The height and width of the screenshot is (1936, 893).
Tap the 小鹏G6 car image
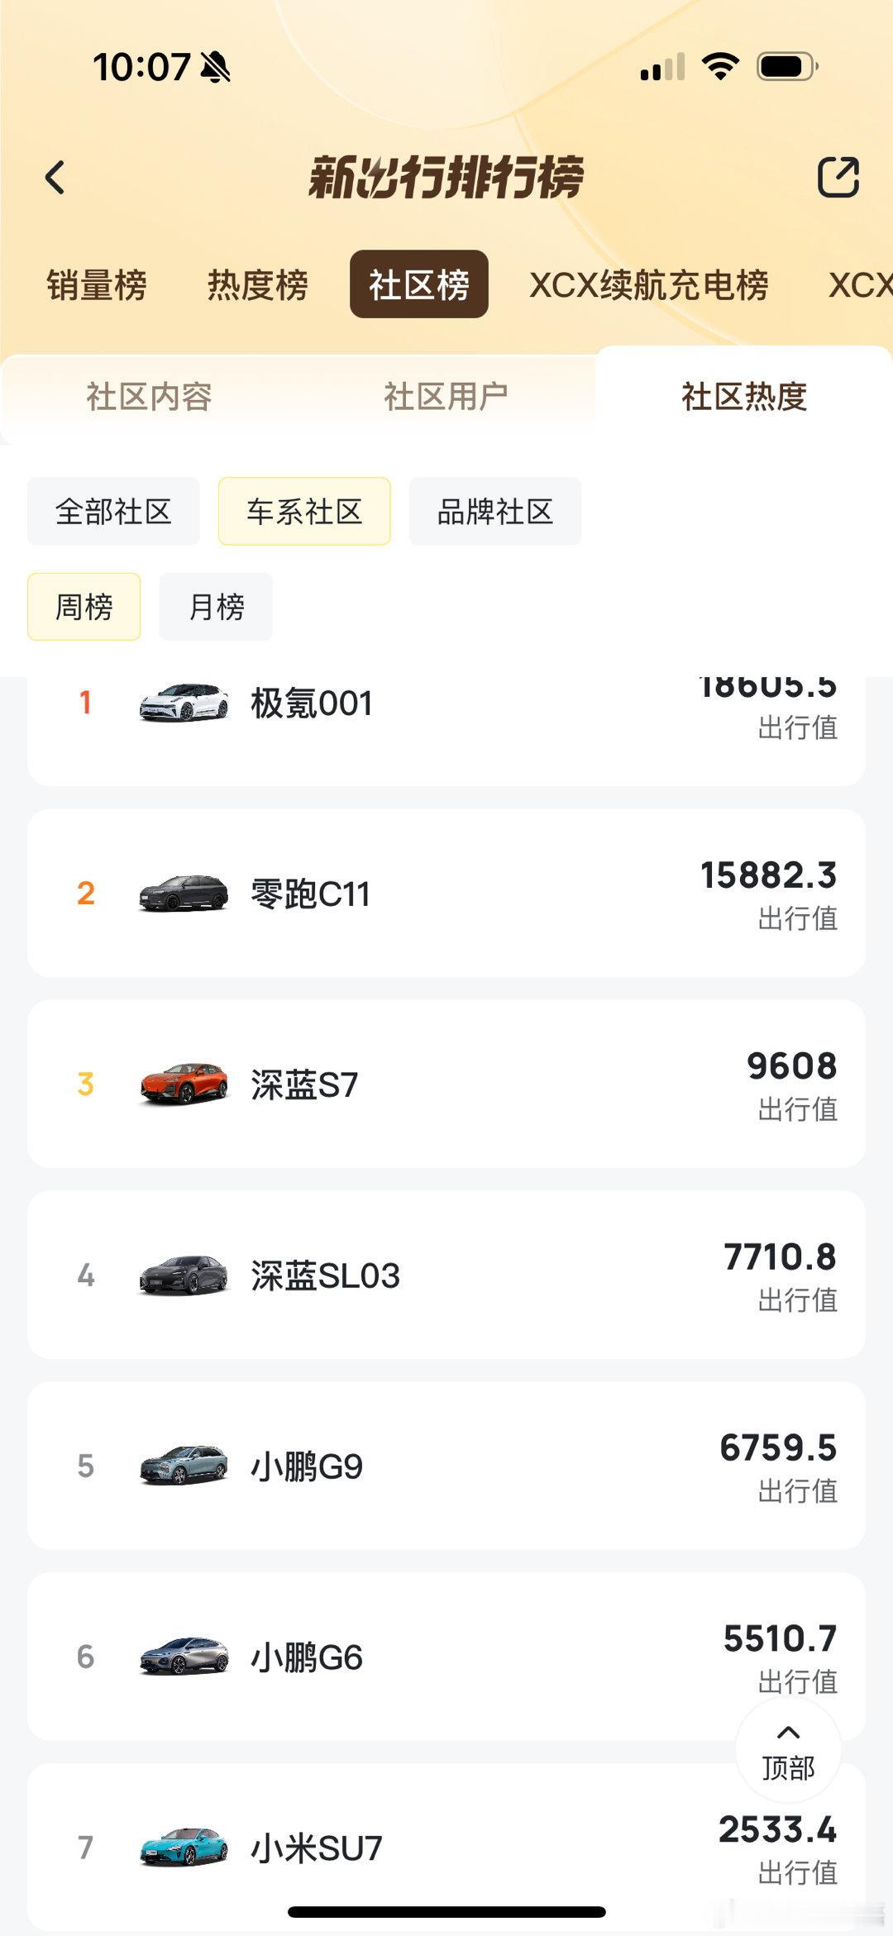click(184, 1657)
